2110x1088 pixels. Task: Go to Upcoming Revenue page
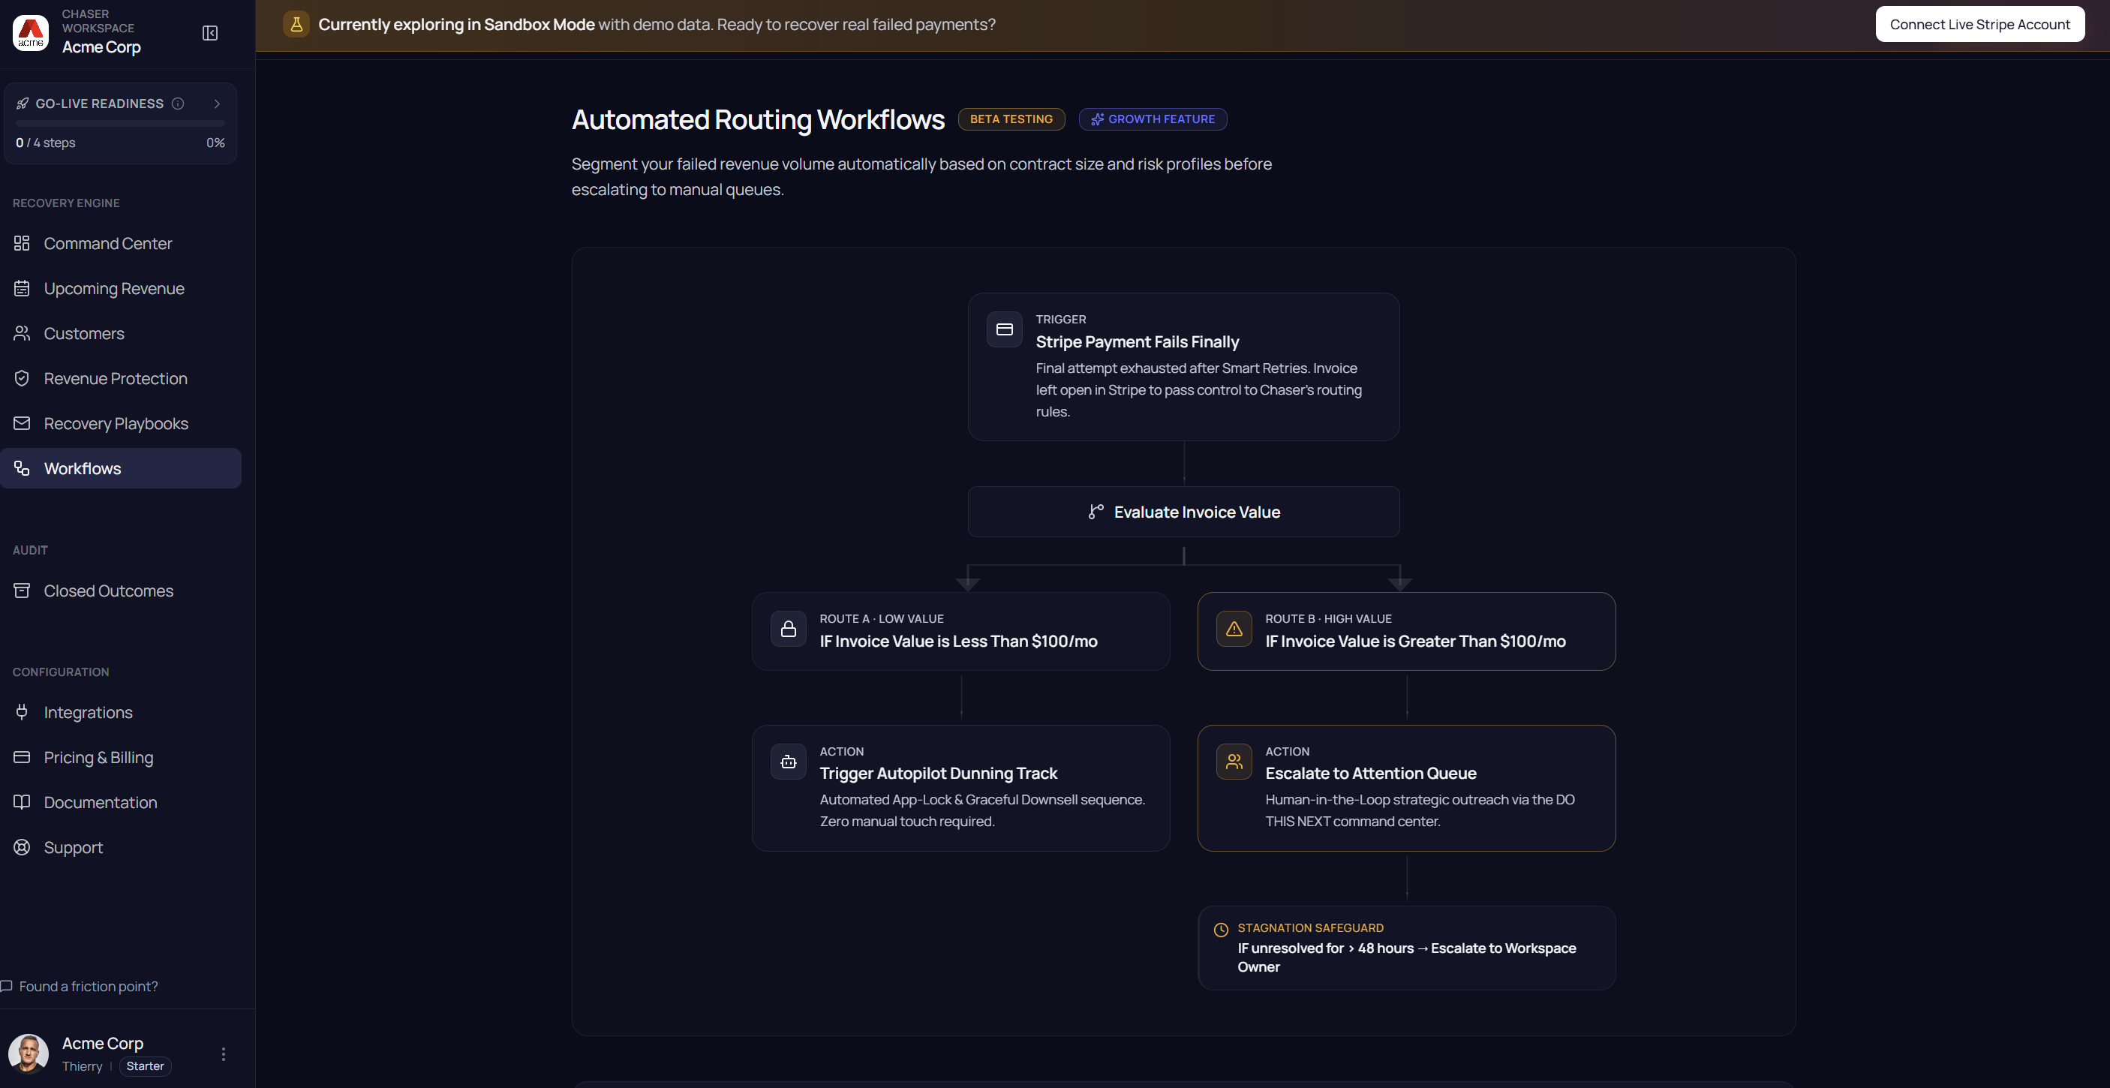120,288
